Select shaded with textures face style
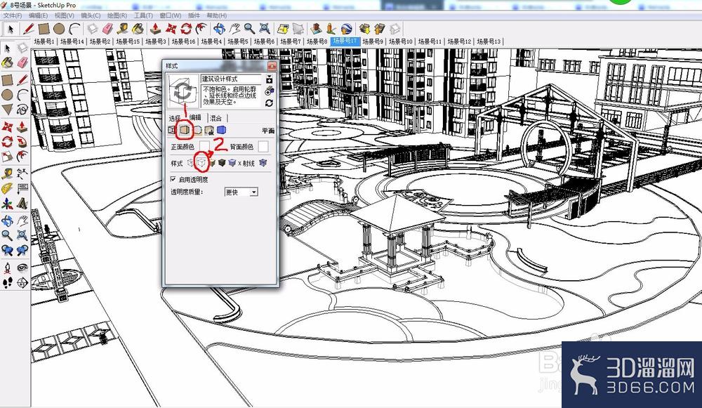This screenshot has height=408, width=702. point(222,163)
